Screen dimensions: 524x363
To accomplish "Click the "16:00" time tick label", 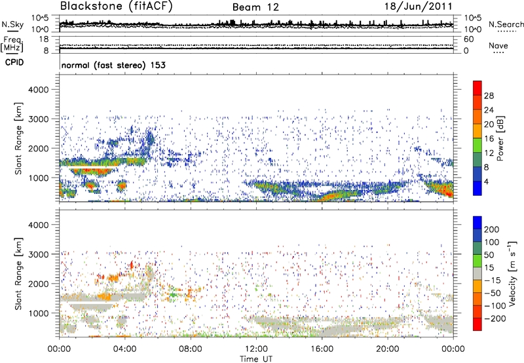I will 322,349.
